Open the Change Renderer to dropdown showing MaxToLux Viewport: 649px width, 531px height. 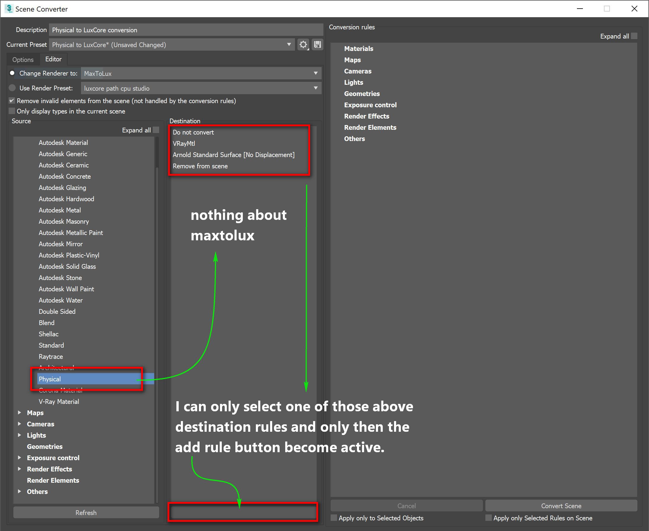[201, 73]
